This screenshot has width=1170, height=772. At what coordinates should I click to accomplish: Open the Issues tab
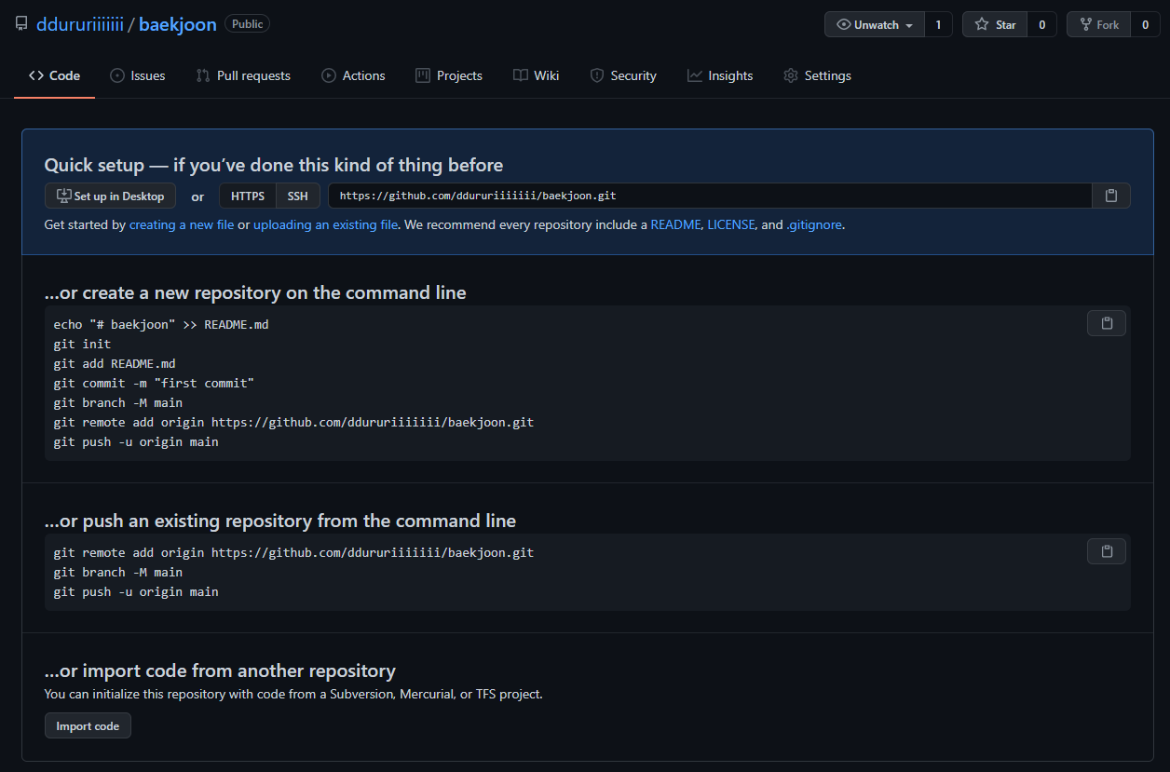point(138,75)
